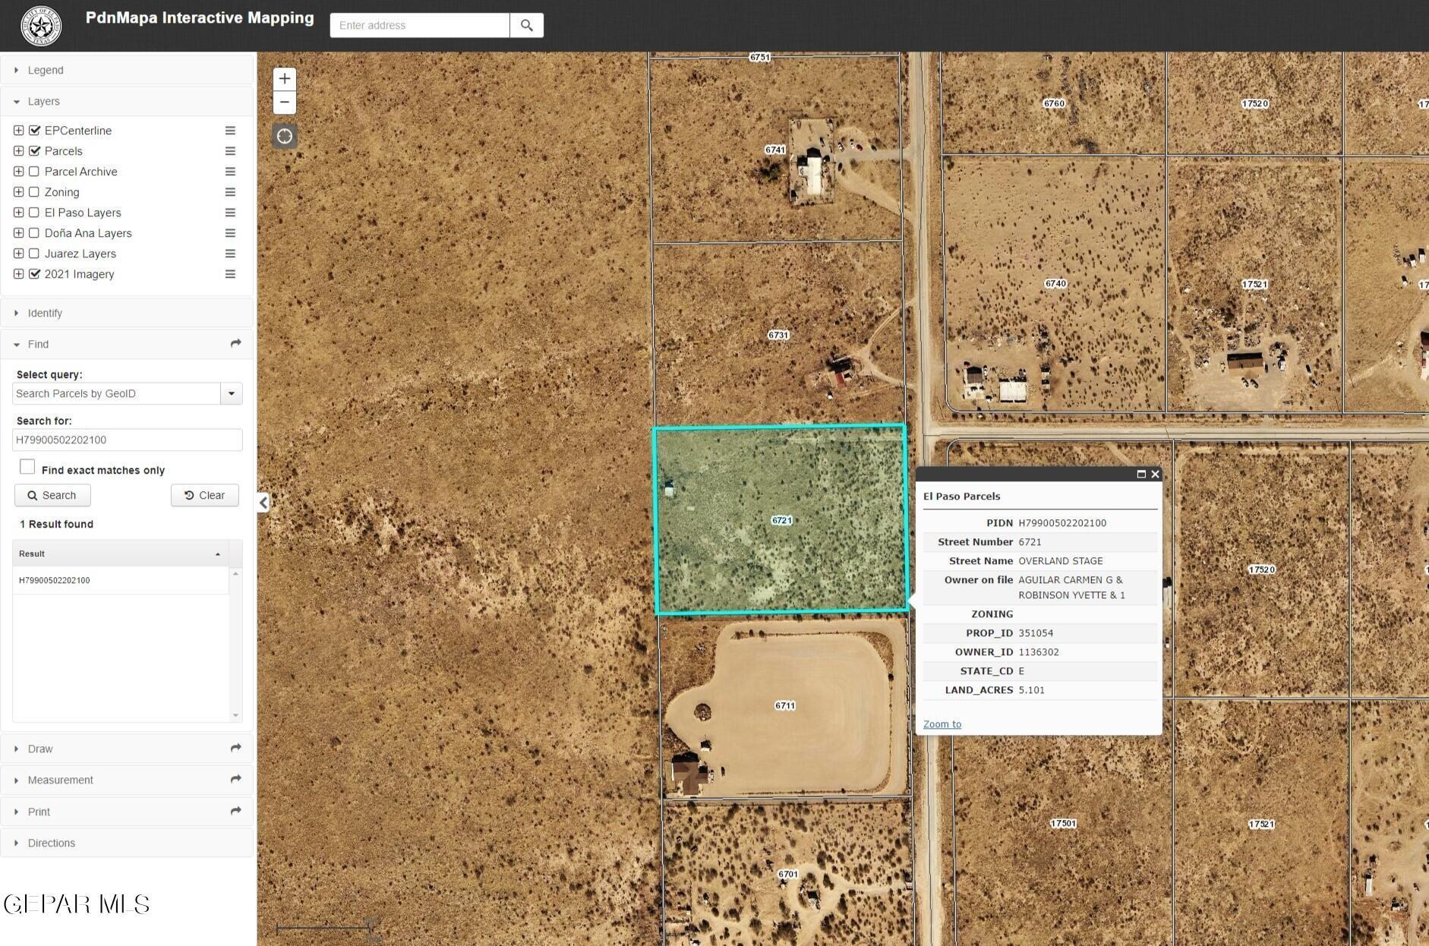The height and width of the screenshot is (946, 1429).
Task: Enable the Parcel Archive layer checkbox
Action: [x=34, y=172]
